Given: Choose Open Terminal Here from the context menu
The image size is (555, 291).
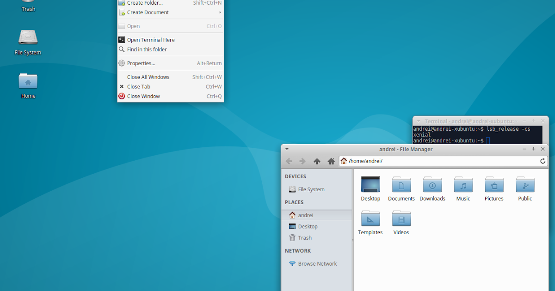Looking at the screenshot, I should [x=150, y=40].
